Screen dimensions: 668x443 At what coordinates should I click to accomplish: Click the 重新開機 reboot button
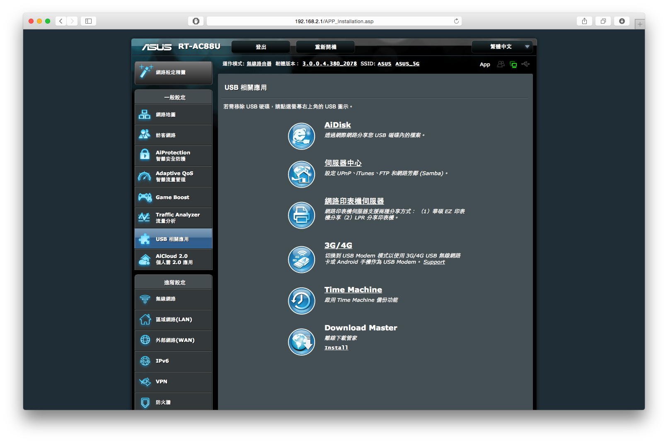click(325, 47)
